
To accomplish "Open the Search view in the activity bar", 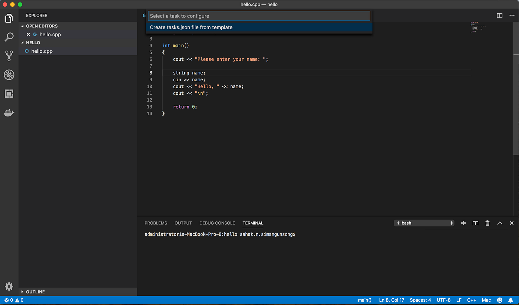I will (9, 37).
